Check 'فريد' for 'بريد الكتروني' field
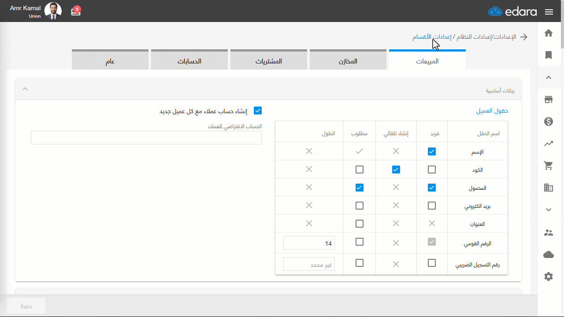The width and height of the screenshot is (564, 317). pos(432,206)
